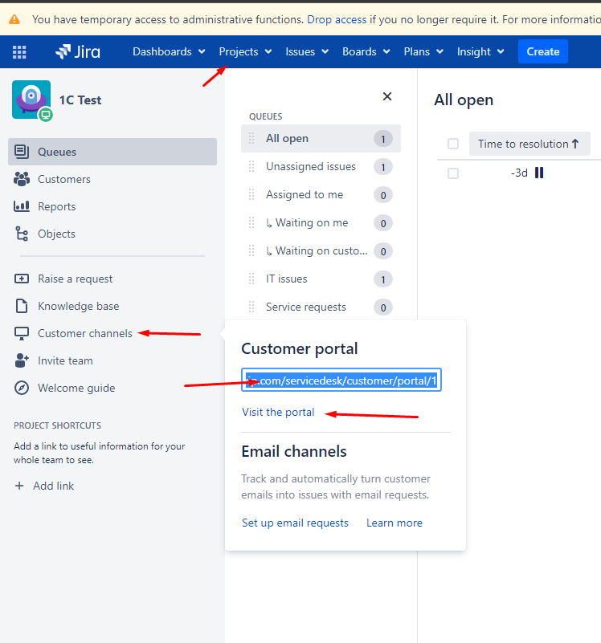Click the Reports bar chart icon
Screen dimensions: 601x643
[x=22, y=206]
